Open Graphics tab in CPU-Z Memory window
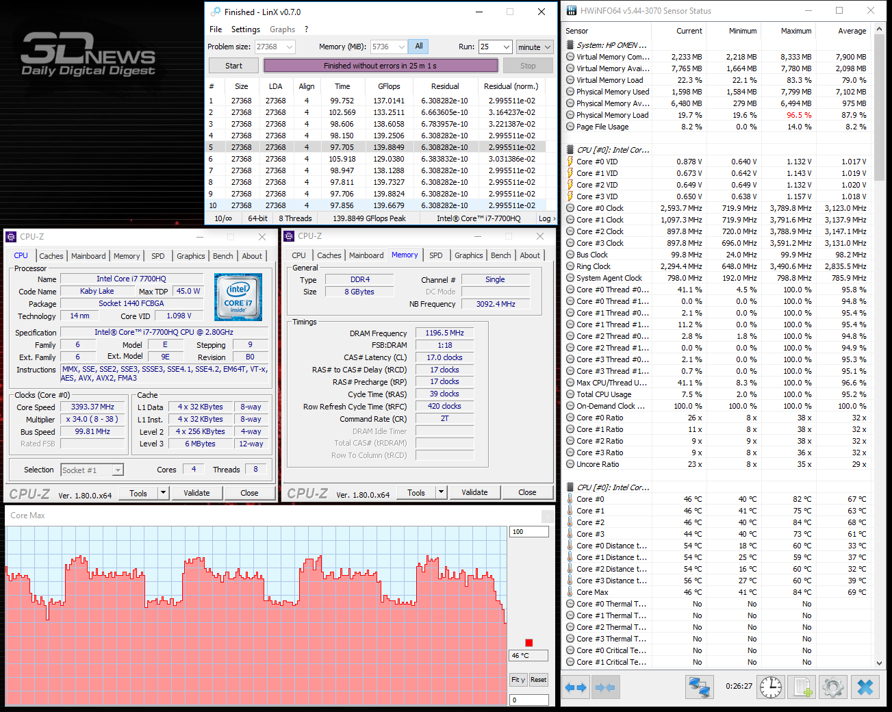This screenshot has height=712, width=892. (469, 255)
